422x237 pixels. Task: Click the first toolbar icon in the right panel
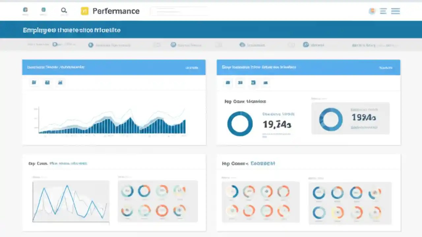click(227, 83)
